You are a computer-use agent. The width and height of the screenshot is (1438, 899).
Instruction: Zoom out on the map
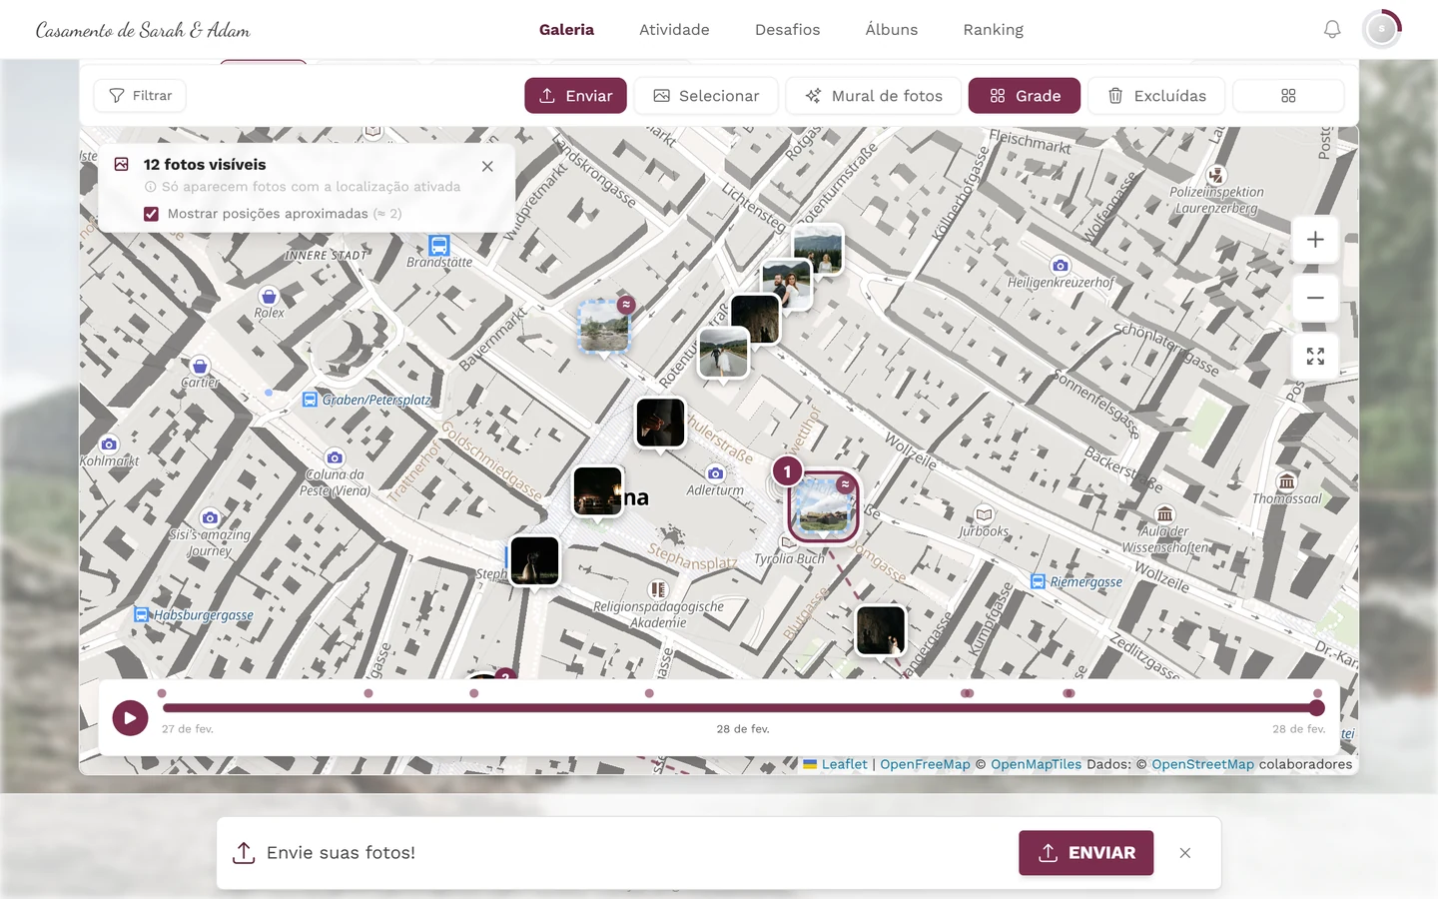click(1315, 298)
